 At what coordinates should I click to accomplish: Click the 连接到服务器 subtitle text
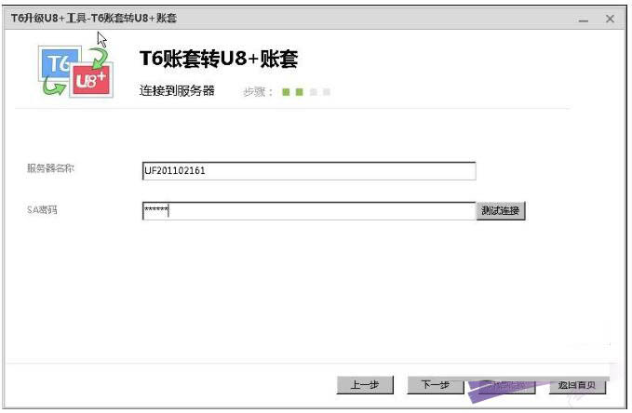[x=177, y=90]
